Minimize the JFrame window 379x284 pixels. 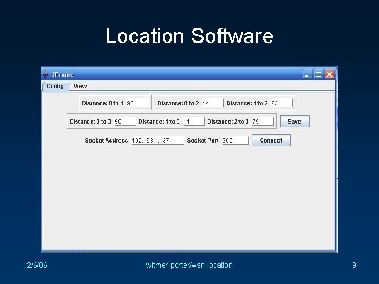[x=307, y=74]
